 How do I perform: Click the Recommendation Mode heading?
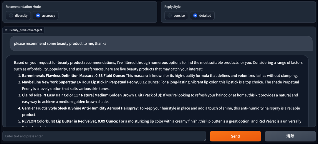pos(23,7)
